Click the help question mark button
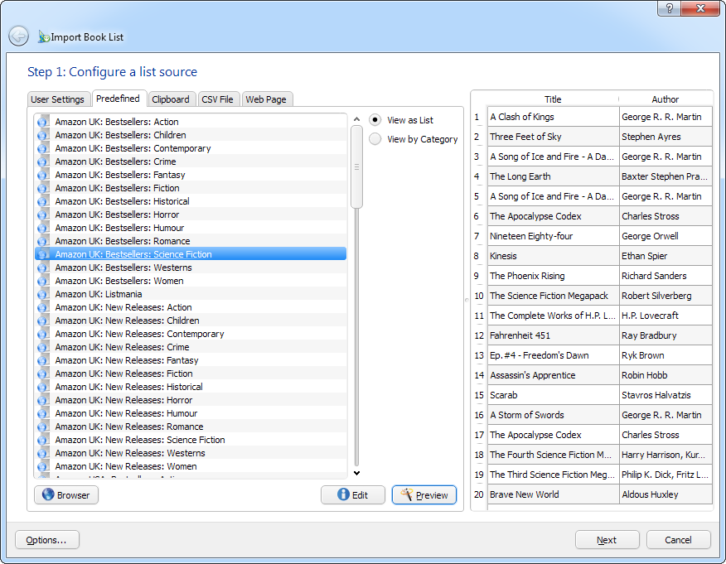Screen dimensions: 726x564 [x=669, y=8]
